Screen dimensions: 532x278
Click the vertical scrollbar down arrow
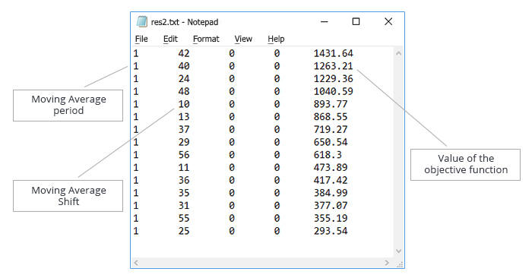tap(399, 251)
